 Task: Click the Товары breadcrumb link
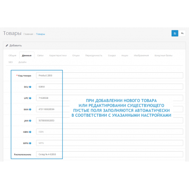tap(41, 34)
